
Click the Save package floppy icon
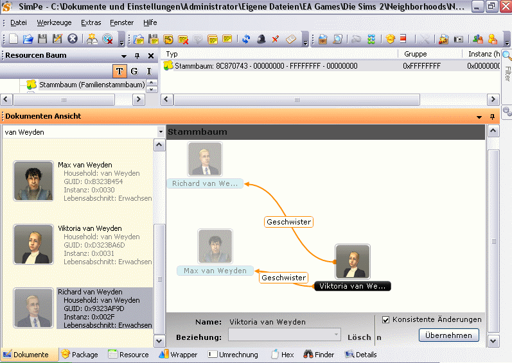[42, 39]
